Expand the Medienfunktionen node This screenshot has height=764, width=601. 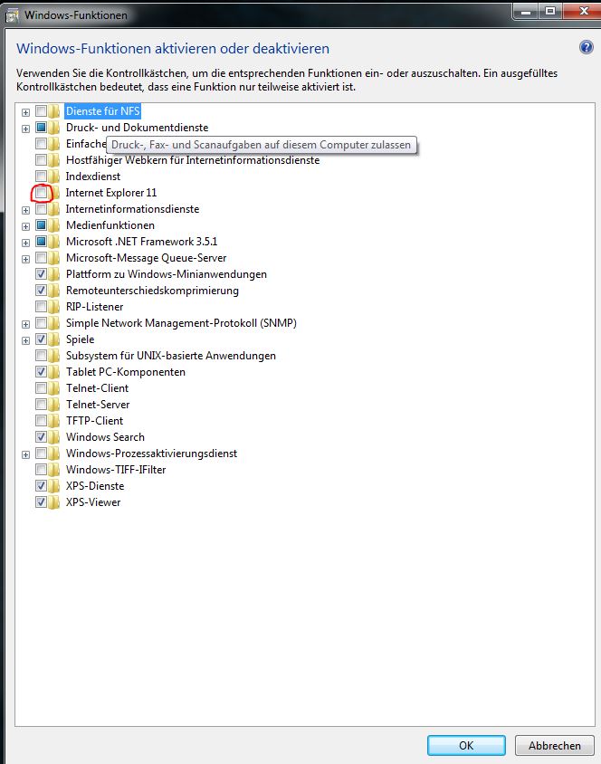(26, 226)
